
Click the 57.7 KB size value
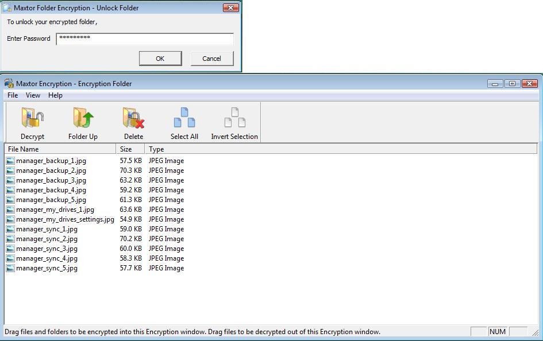tap(131, 268)
